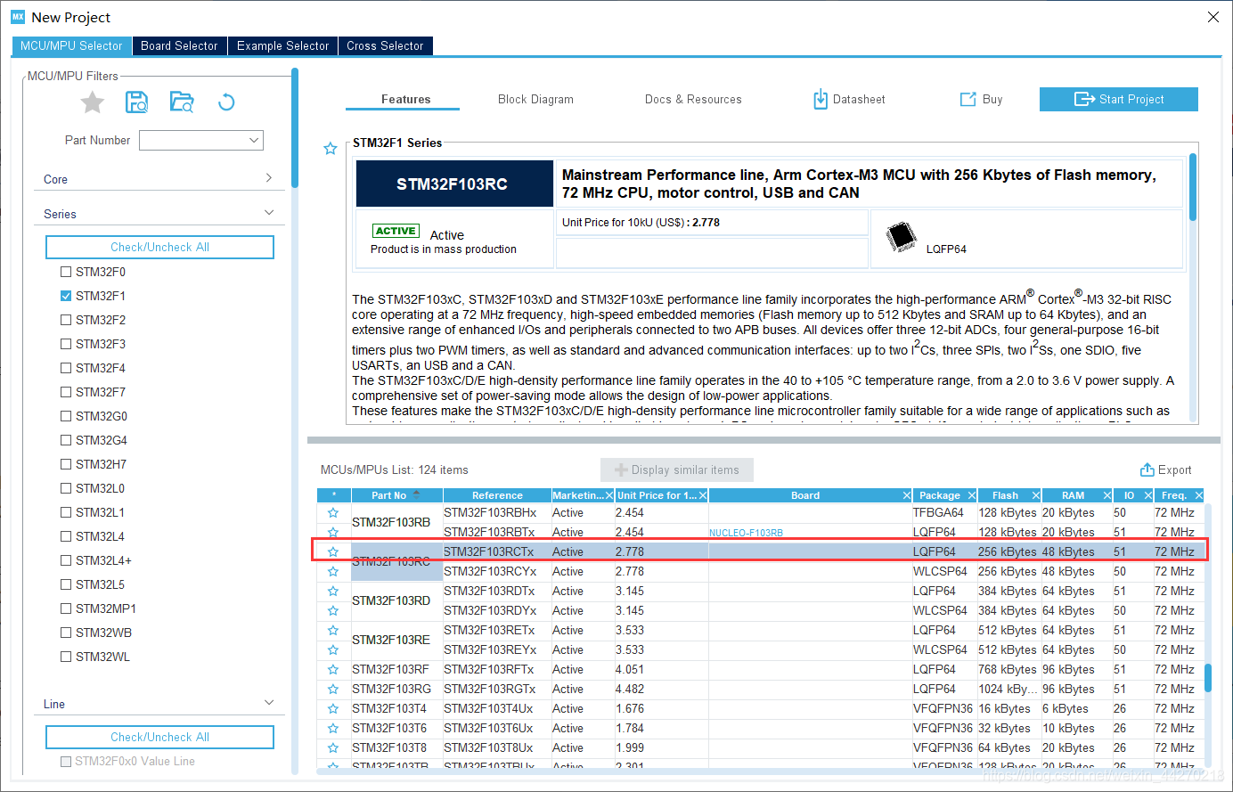The height and width of the screenshot is (792, 1233).
Task: Click the star next to STM32F1 Series
Action: click(331, 149)
